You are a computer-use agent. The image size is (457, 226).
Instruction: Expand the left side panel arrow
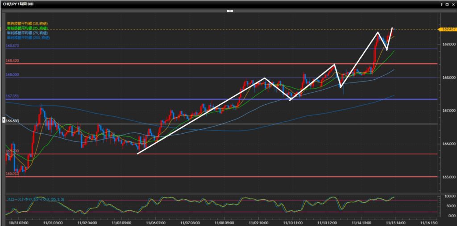click(4, 120)
